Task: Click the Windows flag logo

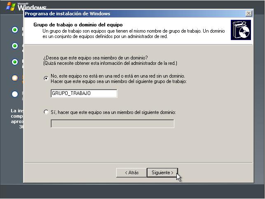Action: [x=10, y=7]
